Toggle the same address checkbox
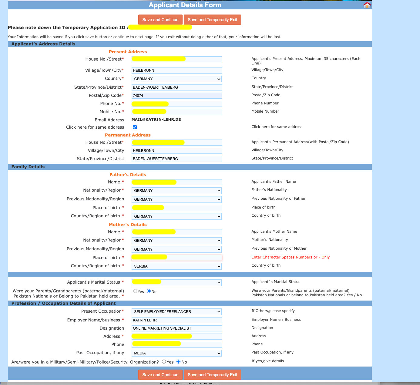Screen dimensions: 420x385 [135, 127]
